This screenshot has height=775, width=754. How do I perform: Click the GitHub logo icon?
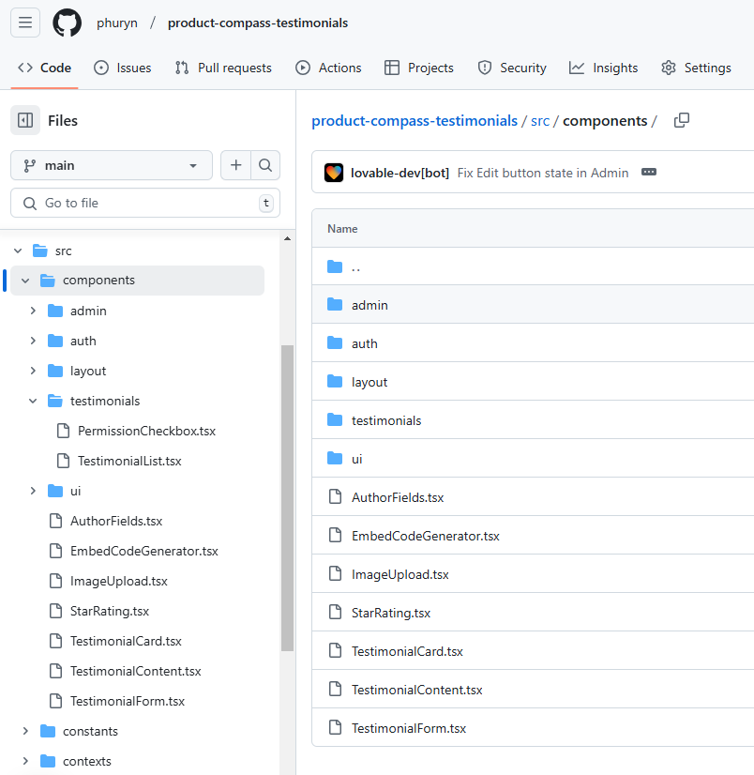coord(66,23)
